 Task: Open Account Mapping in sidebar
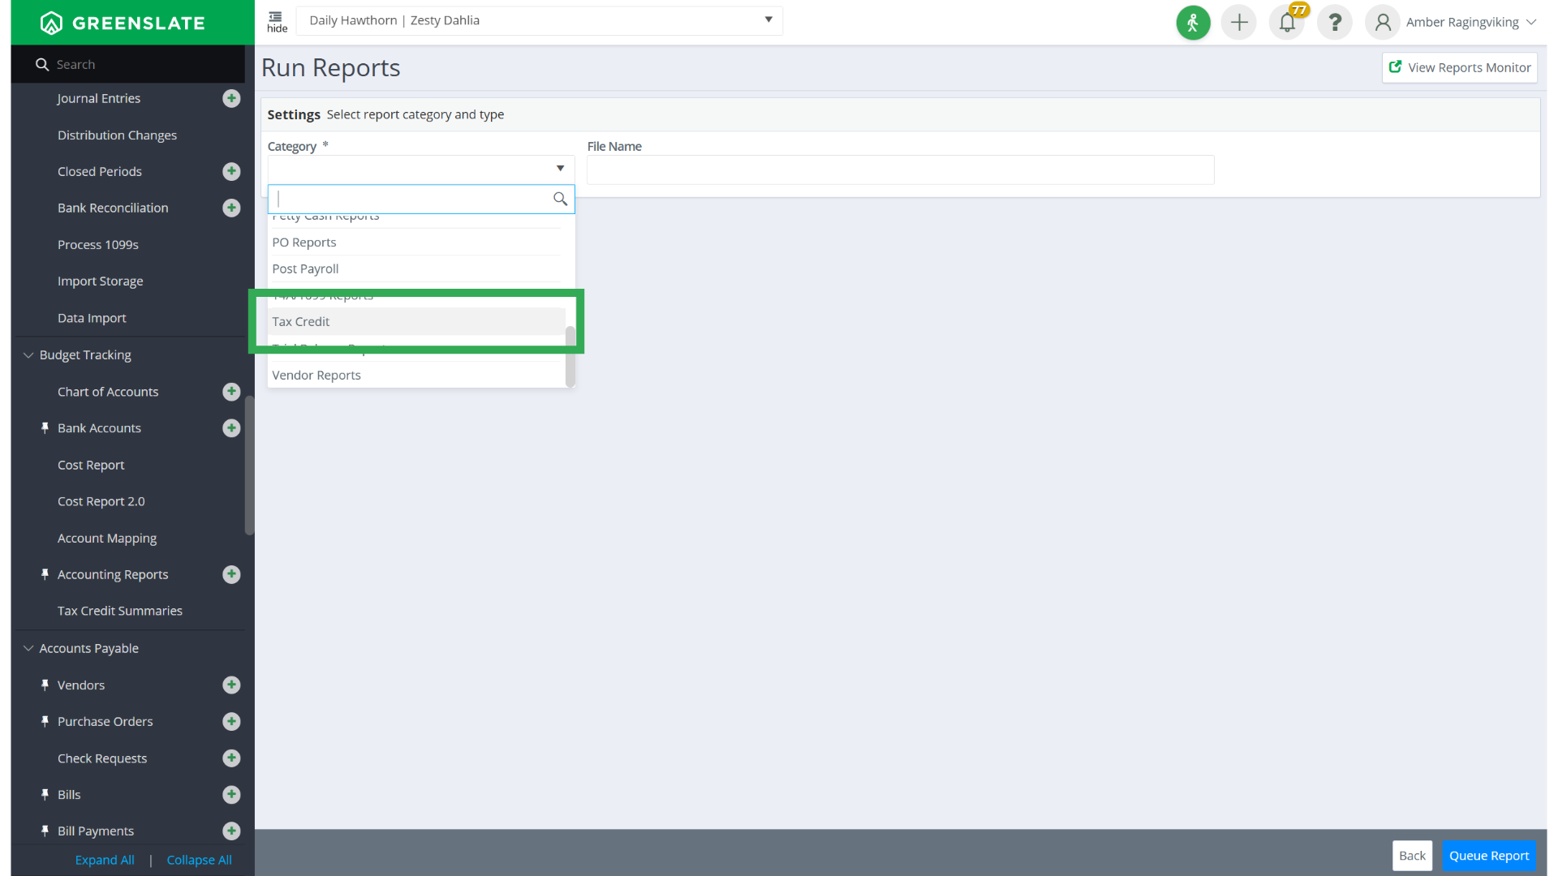[x=107, y=538]
